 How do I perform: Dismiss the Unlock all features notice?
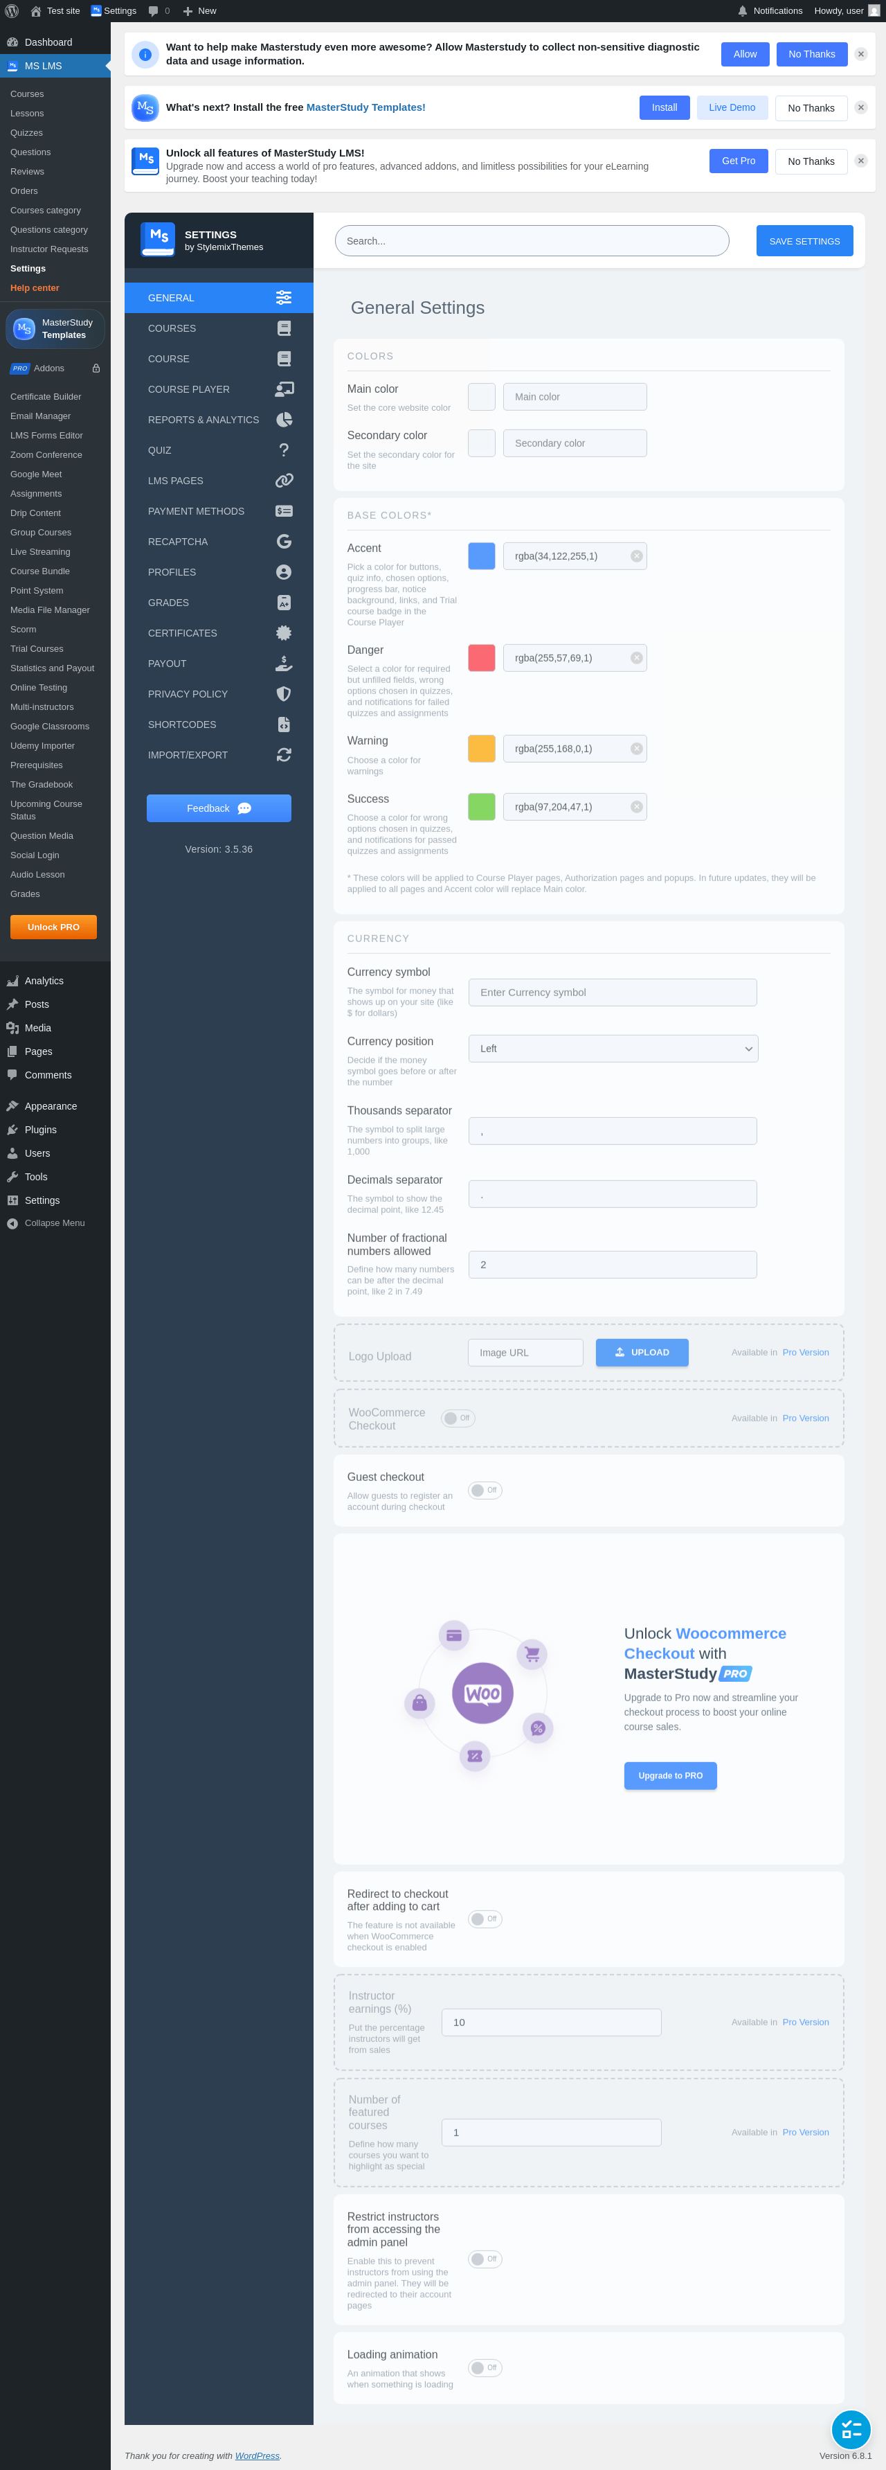(x=860, y=161)
